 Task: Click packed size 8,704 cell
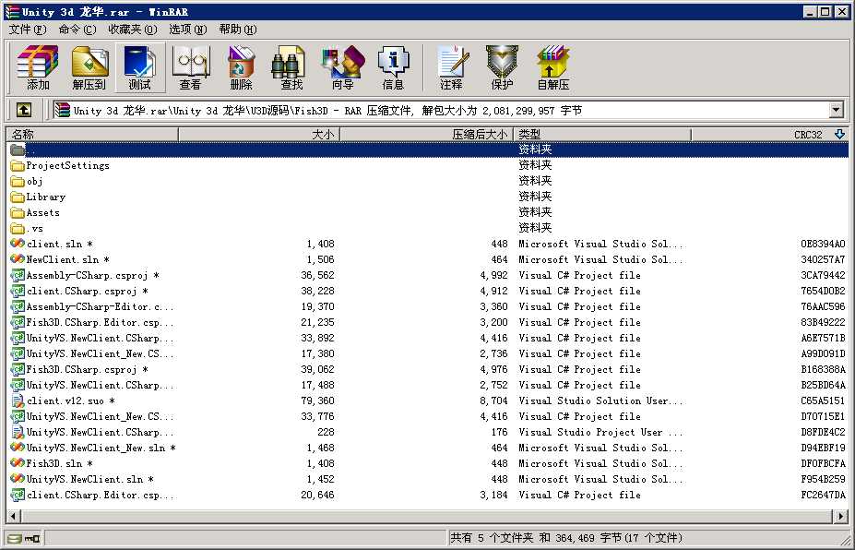(493, 401)
